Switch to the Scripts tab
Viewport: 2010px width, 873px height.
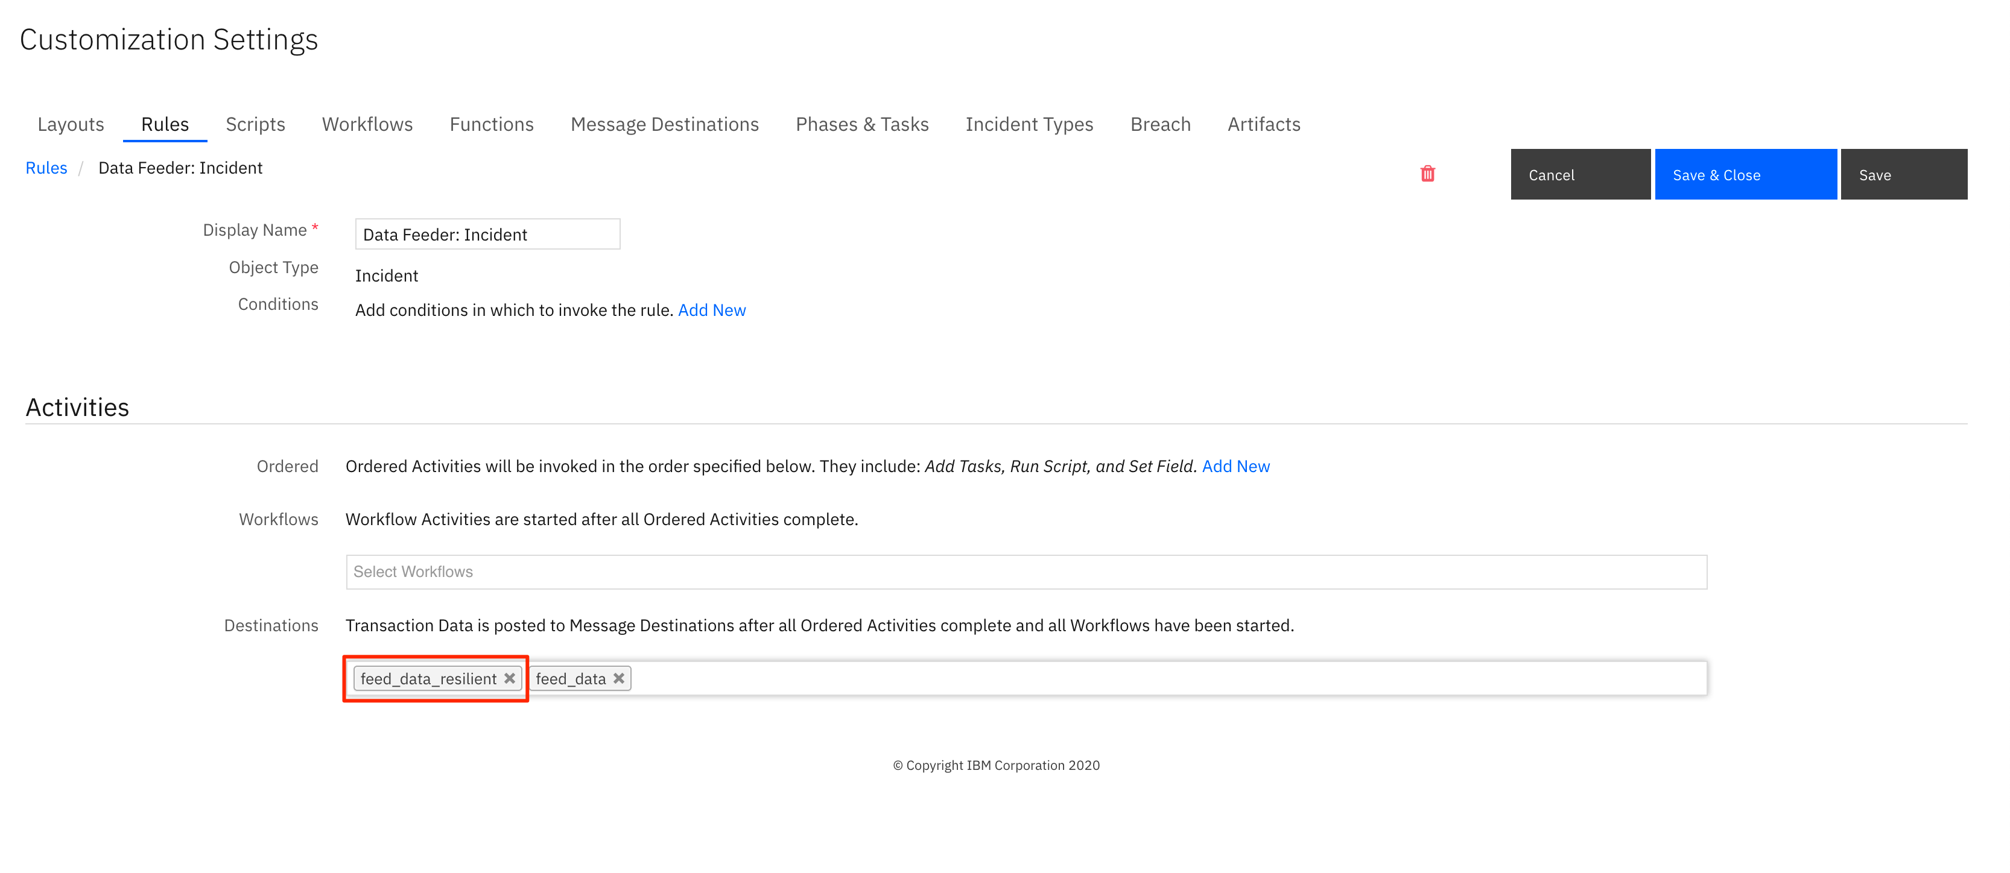[256, 124]
